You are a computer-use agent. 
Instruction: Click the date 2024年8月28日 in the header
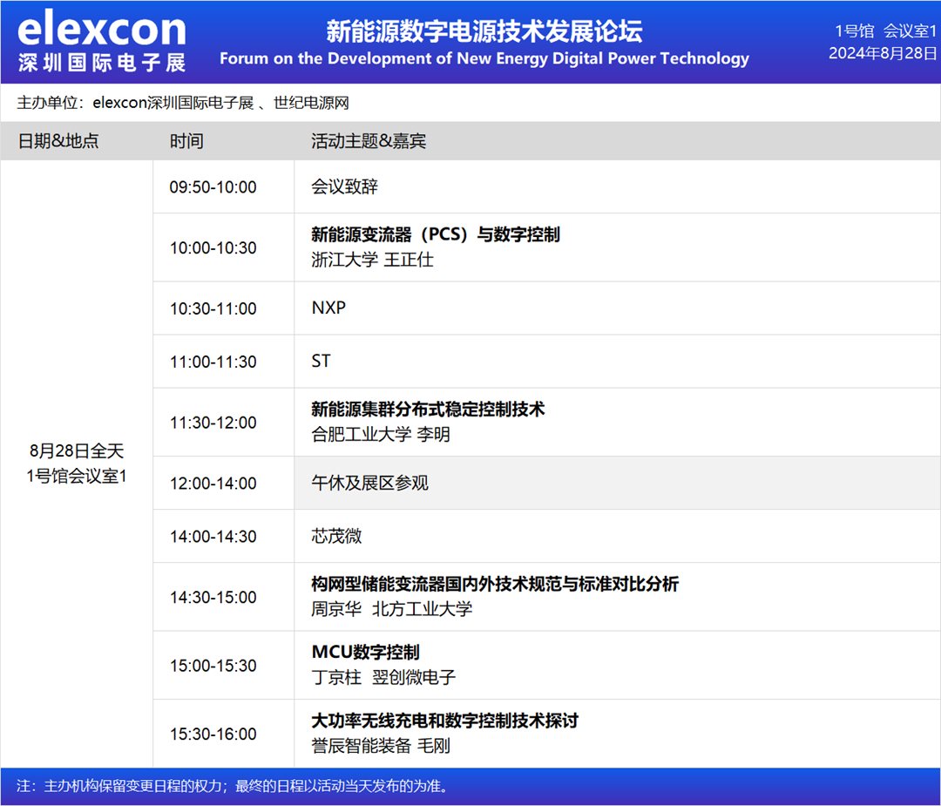[883, 53]
